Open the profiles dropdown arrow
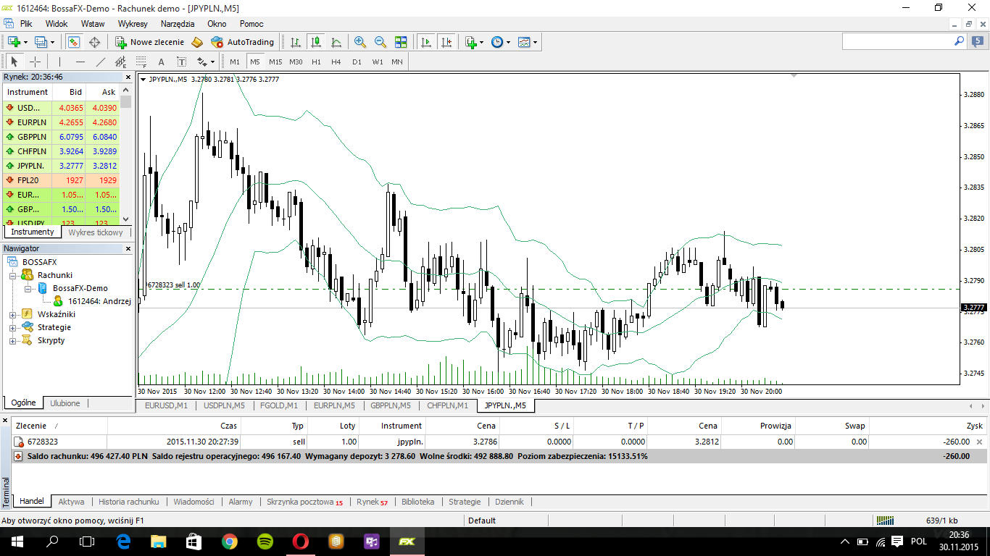 coord(52,42)
